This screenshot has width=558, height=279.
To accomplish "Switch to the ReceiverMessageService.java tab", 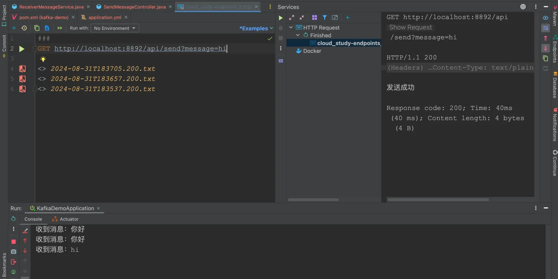I will [x=51, y=7].
